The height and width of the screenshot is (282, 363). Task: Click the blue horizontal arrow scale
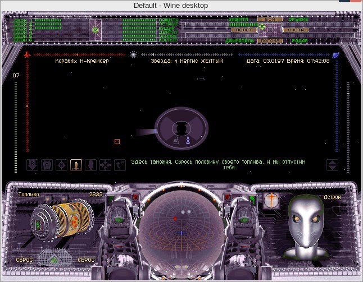pos(284,55)
